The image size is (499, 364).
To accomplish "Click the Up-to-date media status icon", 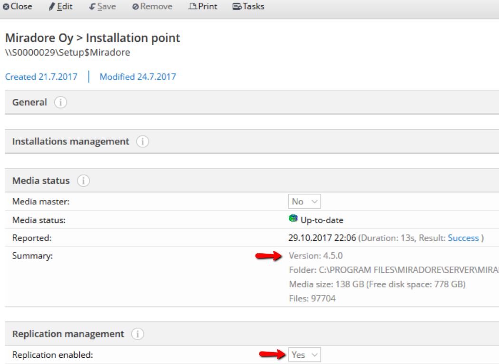I will tap(293, 219).
